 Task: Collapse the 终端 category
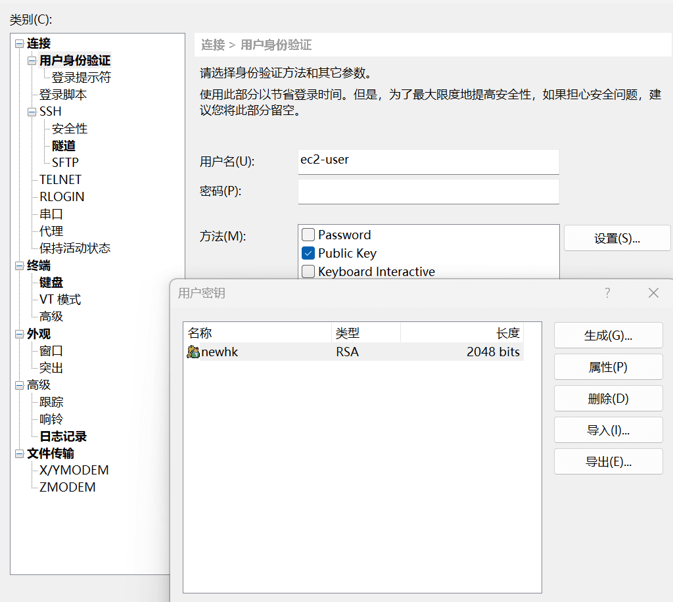click(x=18, y=265)
